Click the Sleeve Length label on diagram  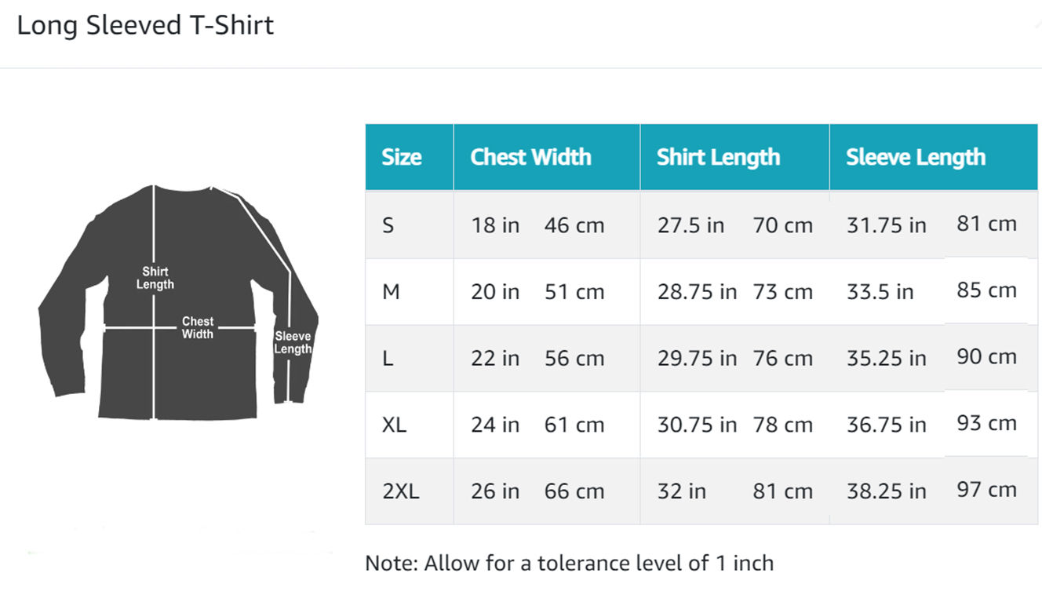point(293,342)
